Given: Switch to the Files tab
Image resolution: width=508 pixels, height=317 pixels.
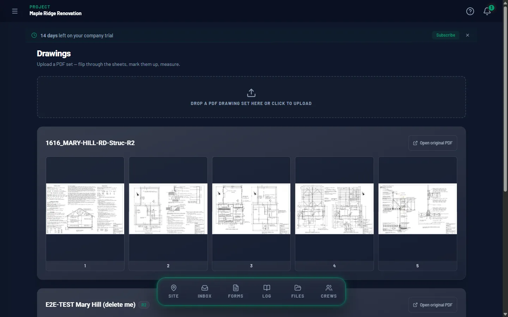Looking at the screenshot, I should pos(298,292).
